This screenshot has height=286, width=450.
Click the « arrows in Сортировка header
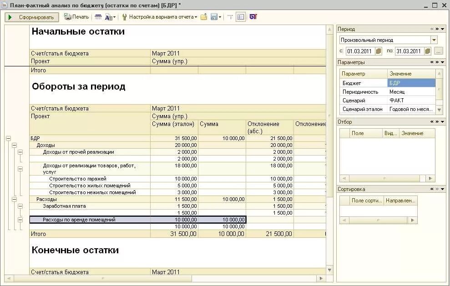click(x=432, y=189)
